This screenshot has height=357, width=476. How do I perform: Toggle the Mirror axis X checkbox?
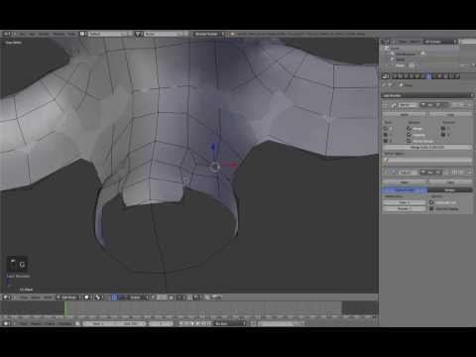(386, 129)
